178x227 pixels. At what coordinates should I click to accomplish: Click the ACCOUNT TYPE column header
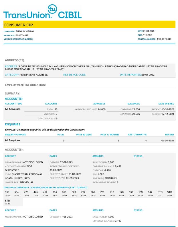click(x=13, y=104)
